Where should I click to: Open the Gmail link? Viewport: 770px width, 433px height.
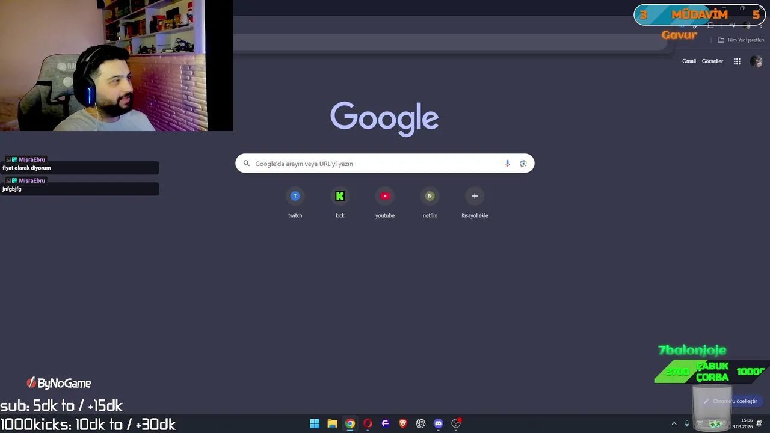coord(689,61)
